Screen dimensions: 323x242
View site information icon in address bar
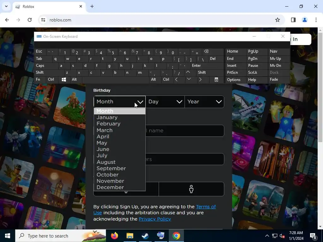(x=43, y=20)
